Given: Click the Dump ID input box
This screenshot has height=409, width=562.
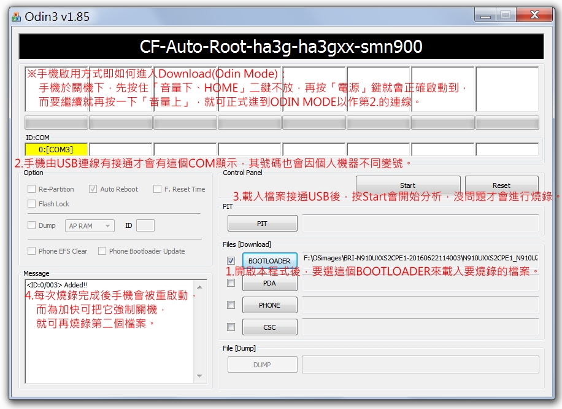Looking at the screenshot, I should pyautogui.click(x=145, y=225).
